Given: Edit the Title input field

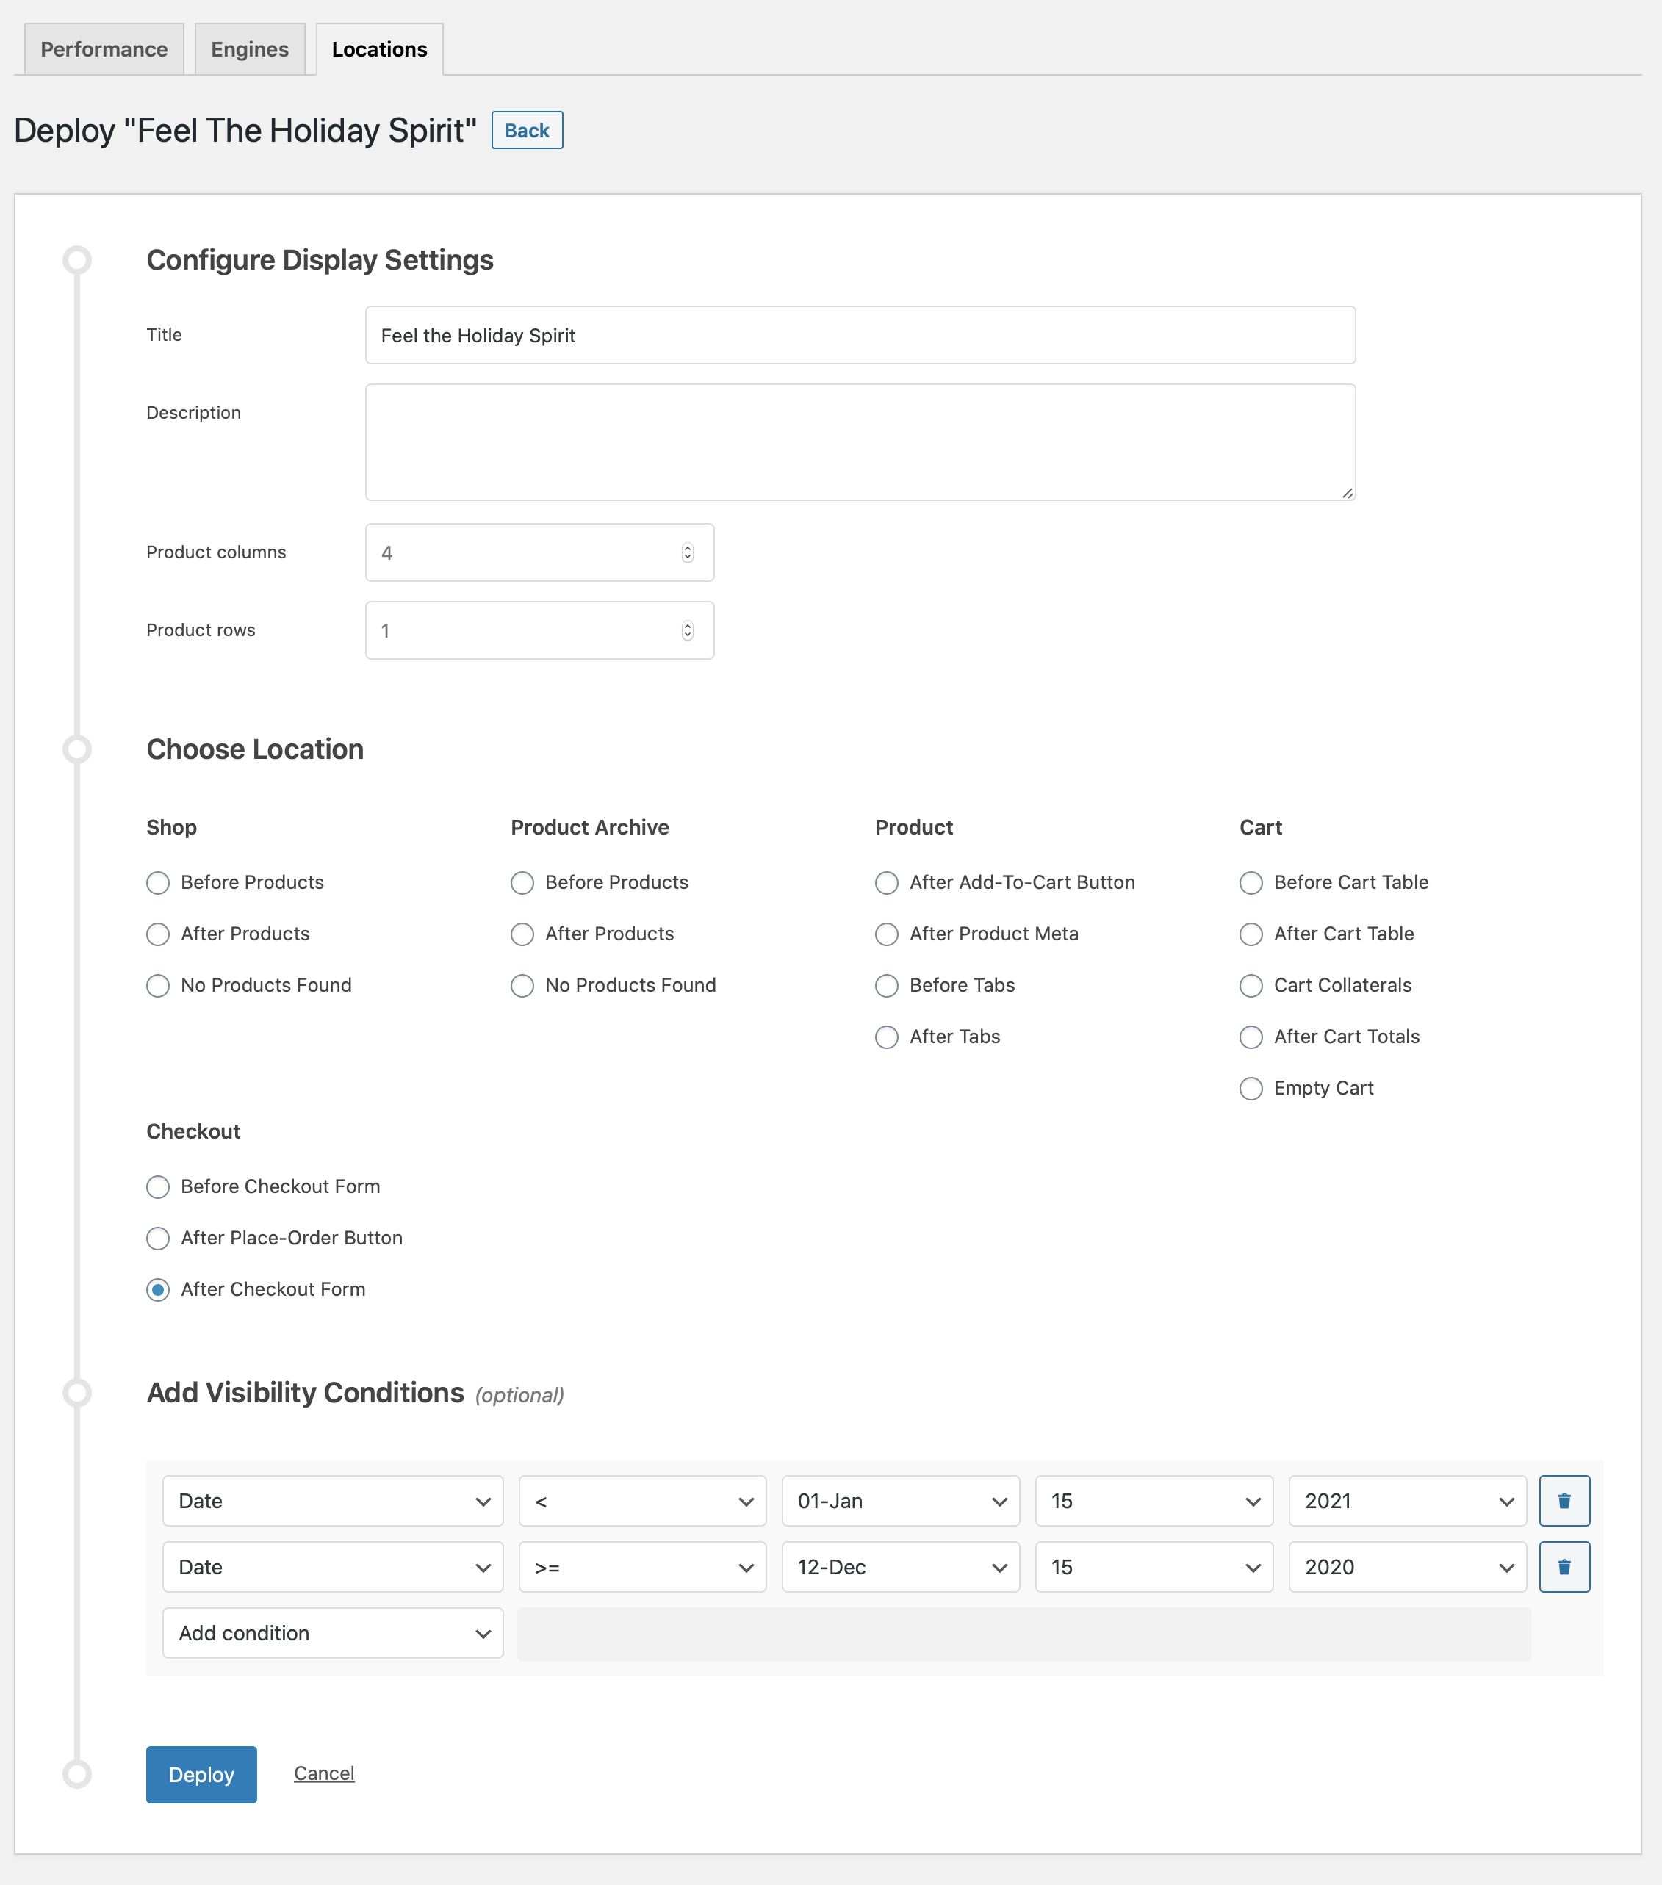Looking at the screenshot, I should pos(860,335).
